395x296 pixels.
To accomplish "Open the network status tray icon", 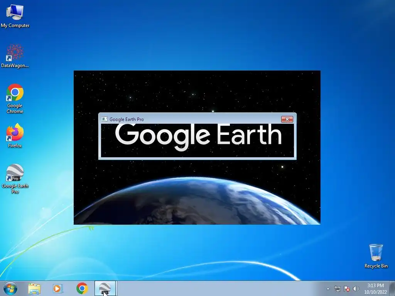I will coord(337,289).
